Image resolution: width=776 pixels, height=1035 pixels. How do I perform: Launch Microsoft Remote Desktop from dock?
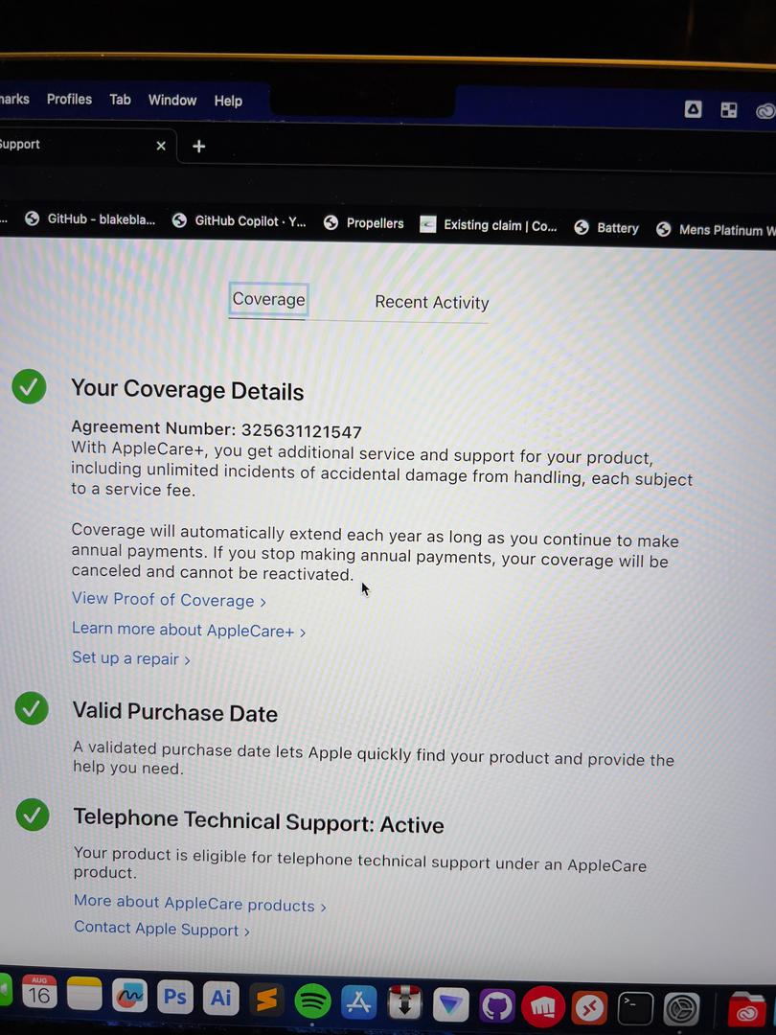[x=589, y=1008]
